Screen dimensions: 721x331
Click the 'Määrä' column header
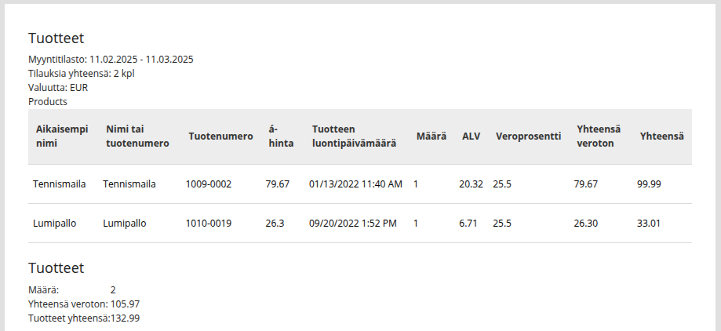point(432,136)
